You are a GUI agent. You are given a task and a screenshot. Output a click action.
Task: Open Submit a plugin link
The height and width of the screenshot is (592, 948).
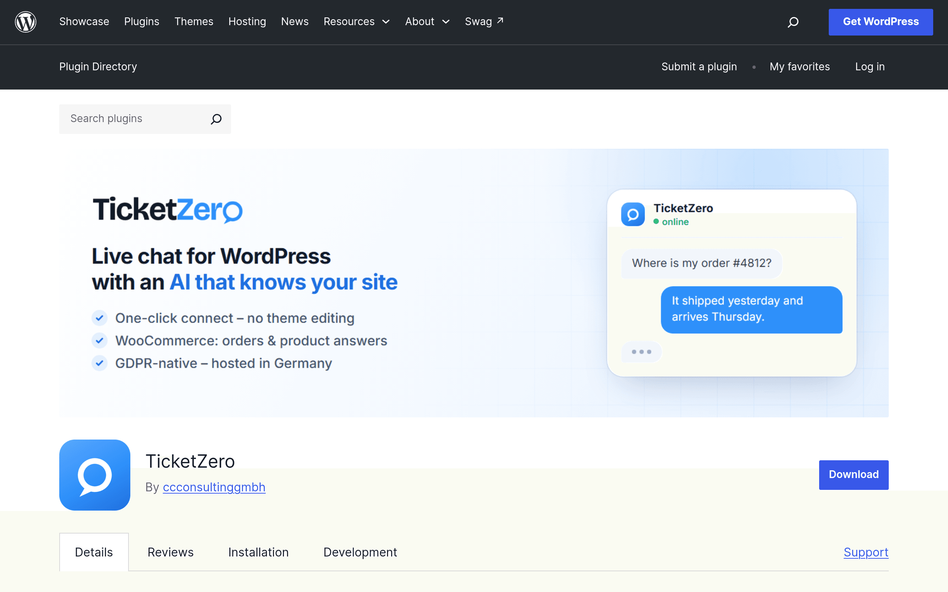pyautogui.click(x=699, y=67)
